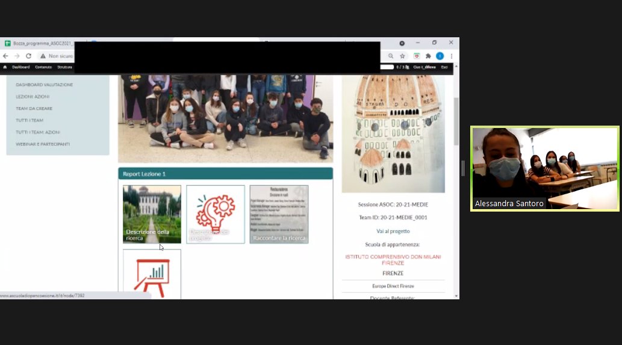Open the browser zoom magnifier icon
The height and width of the screenshot is (345, 622).
click(x=391, y=56)
